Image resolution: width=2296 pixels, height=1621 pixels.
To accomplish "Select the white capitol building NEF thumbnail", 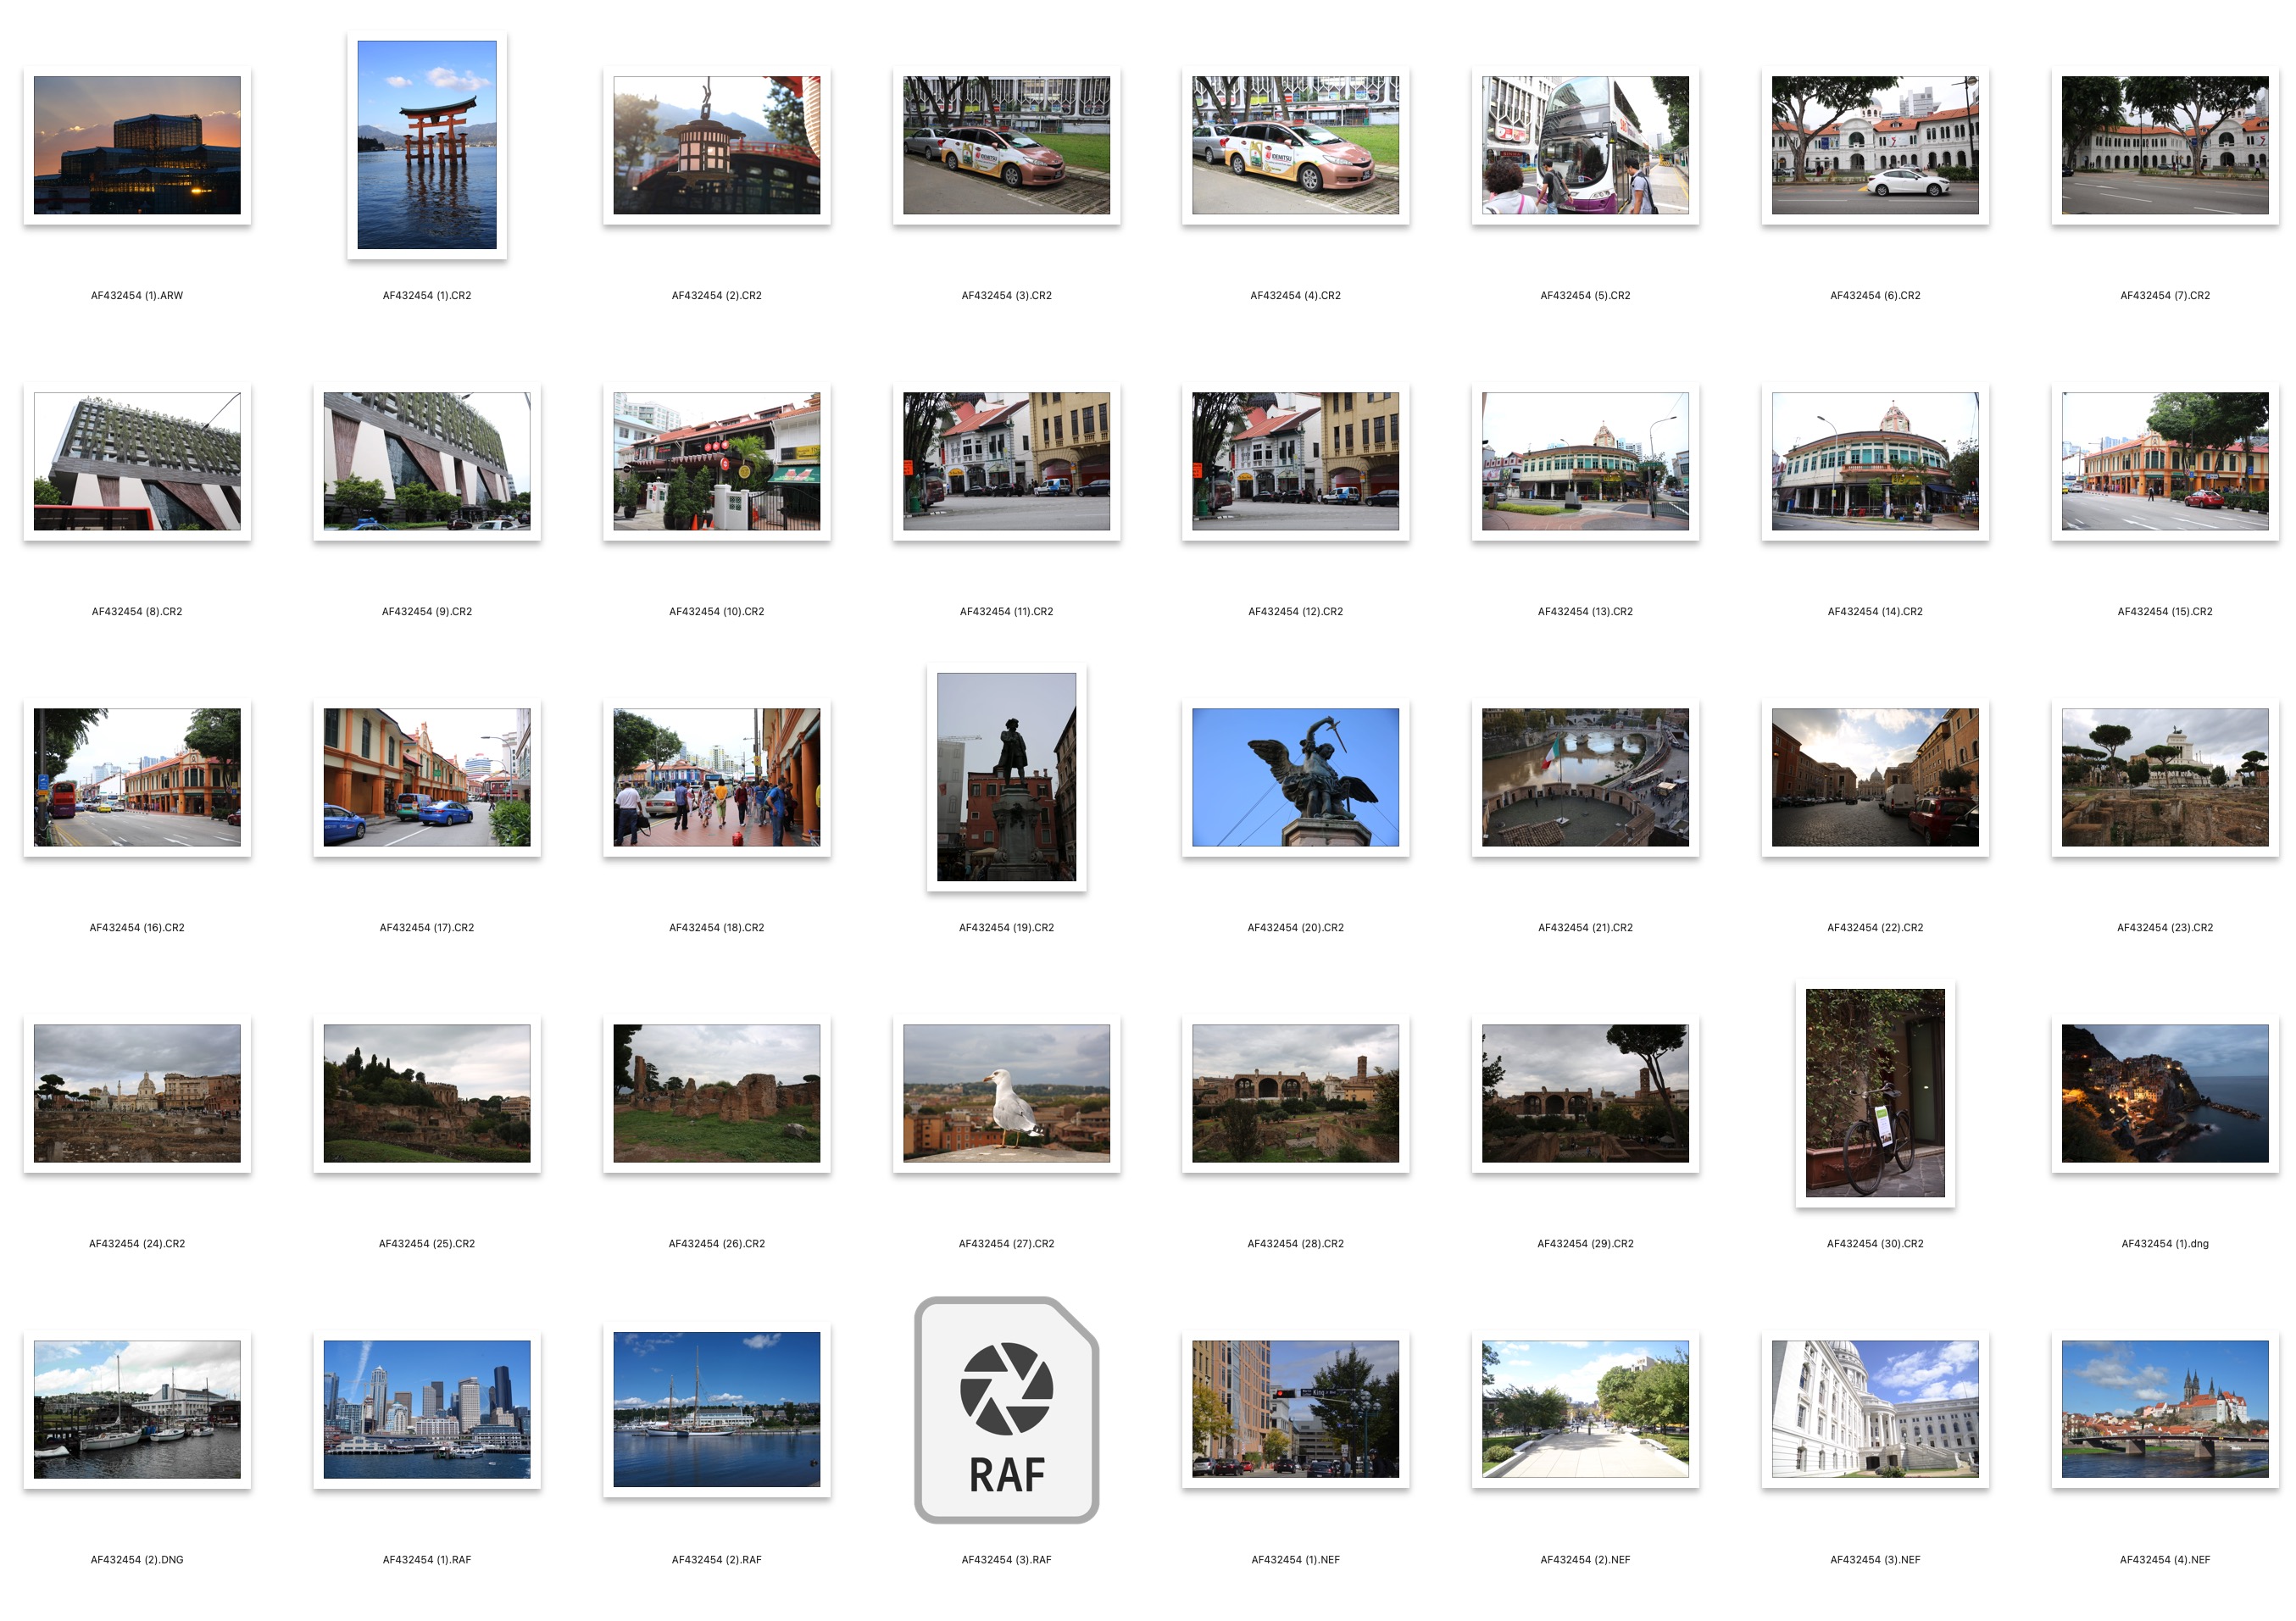I will [1874, 1409].
